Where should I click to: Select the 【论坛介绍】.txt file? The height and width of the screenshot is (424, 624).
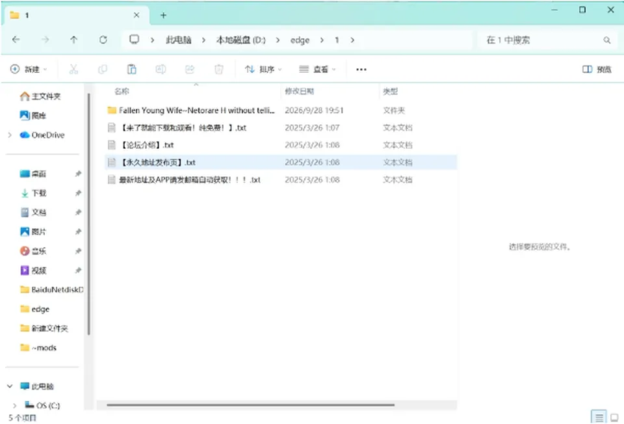pyautogui.click(x=281, y=145)
